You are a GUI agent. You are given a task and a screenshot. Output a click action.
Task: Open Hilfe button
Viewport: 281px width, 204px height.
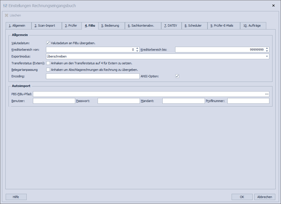tap(16, 197)
